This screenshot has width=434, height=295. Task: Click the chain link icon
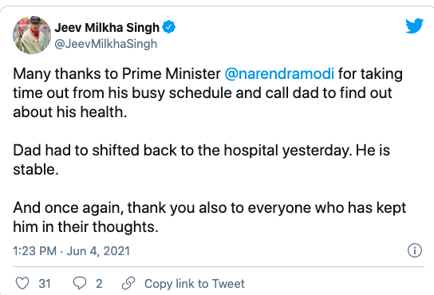128,283
